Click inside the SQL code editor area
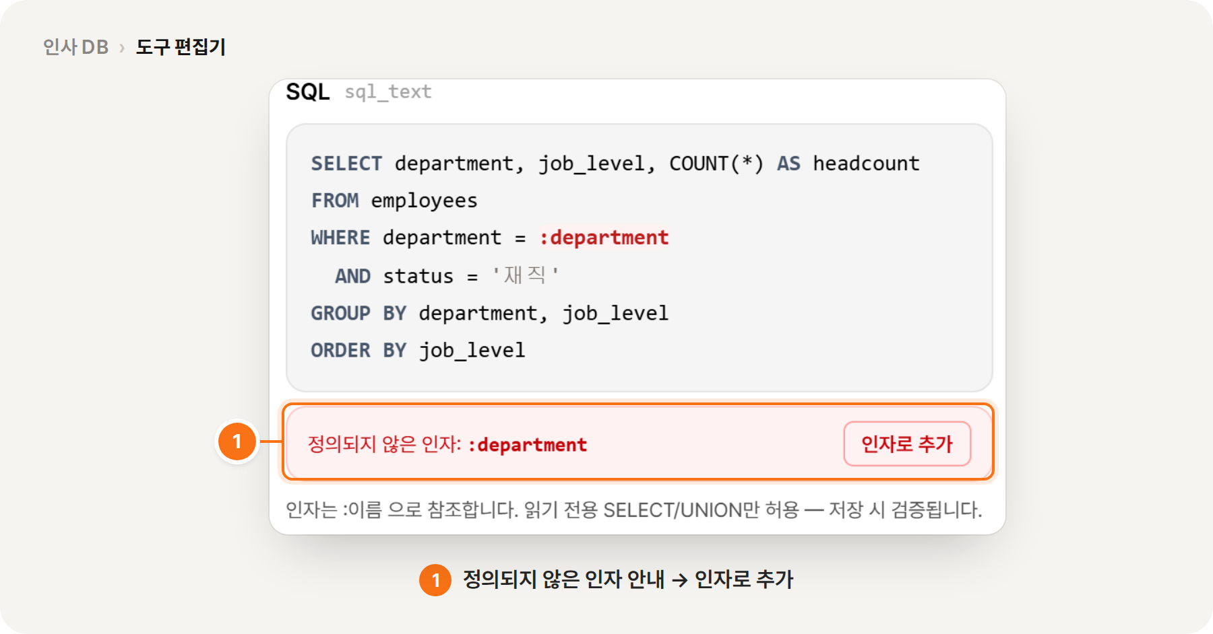This screenshot has height=634, width=1213. pyautogui.click(x=639, y=257)
